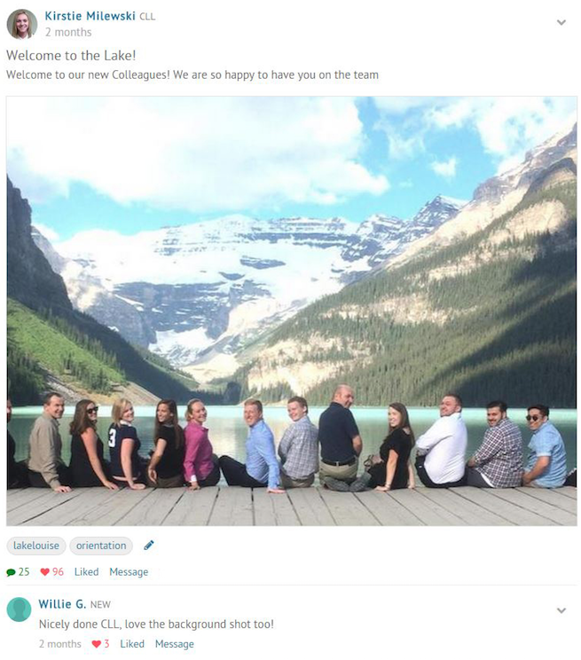Click the Kirstie Milewski author name
Image resolution: width=581 pixels, height=660 pixels.
click(90, 16)
